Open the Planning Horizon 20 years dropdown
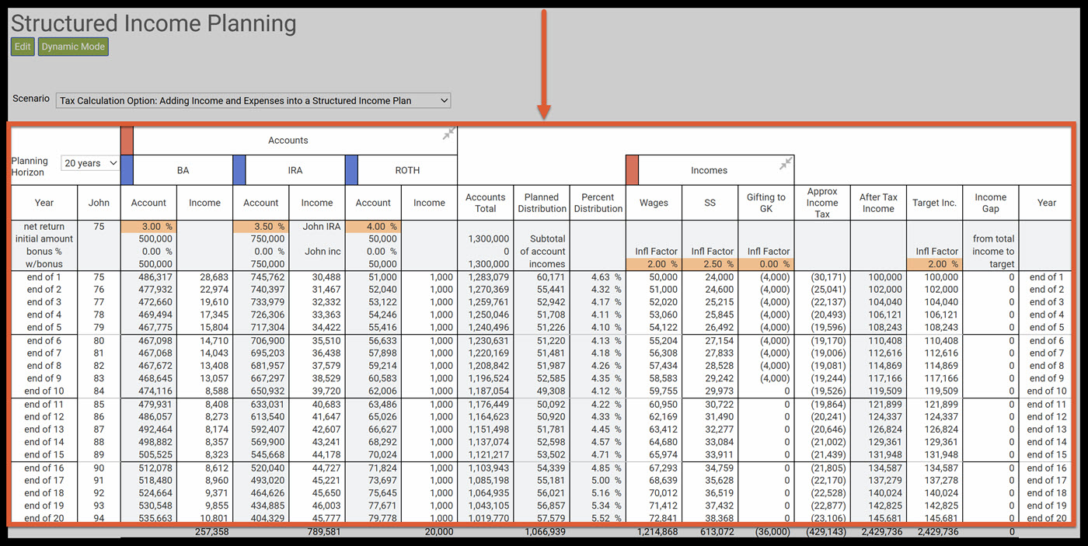Viewport: 1088px width, 546px height. coord(90,163)
